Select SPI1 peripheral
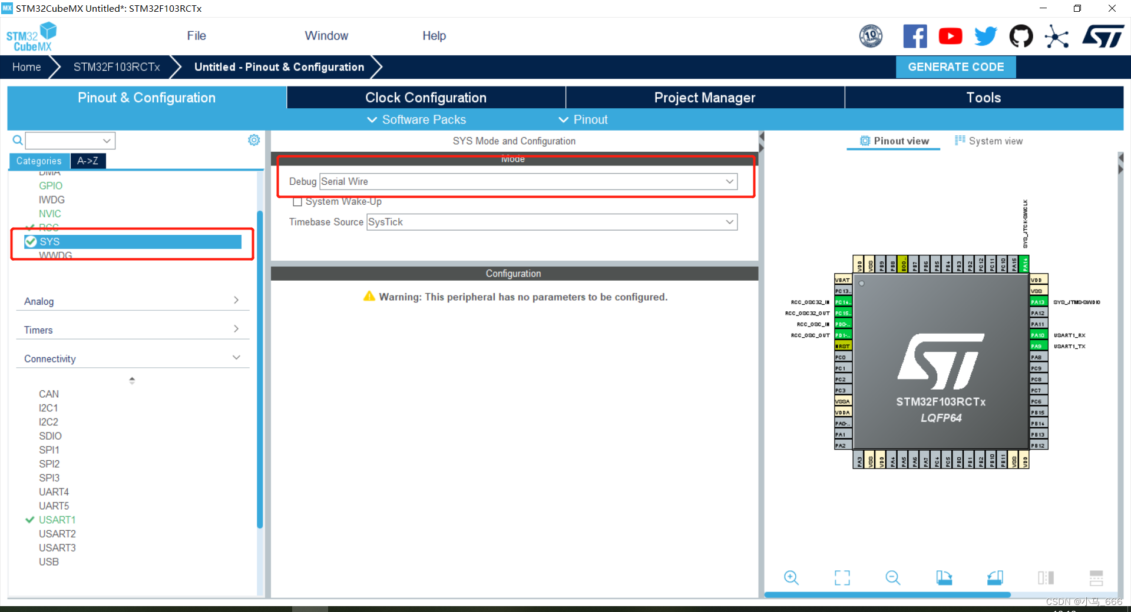Image resolution: width=1131 pixels, height=612 pixels. pyautogui.click(x=49, y=450)
